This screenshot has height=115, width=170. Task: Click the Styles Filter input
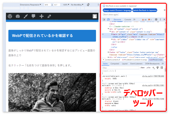(121, 68)
